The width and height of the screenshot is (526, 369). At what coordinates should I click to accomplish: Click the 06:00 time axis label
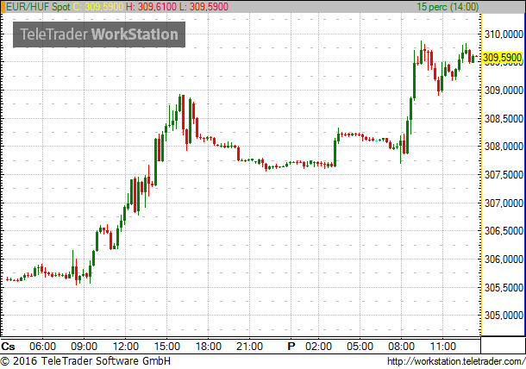pos(42,346)
